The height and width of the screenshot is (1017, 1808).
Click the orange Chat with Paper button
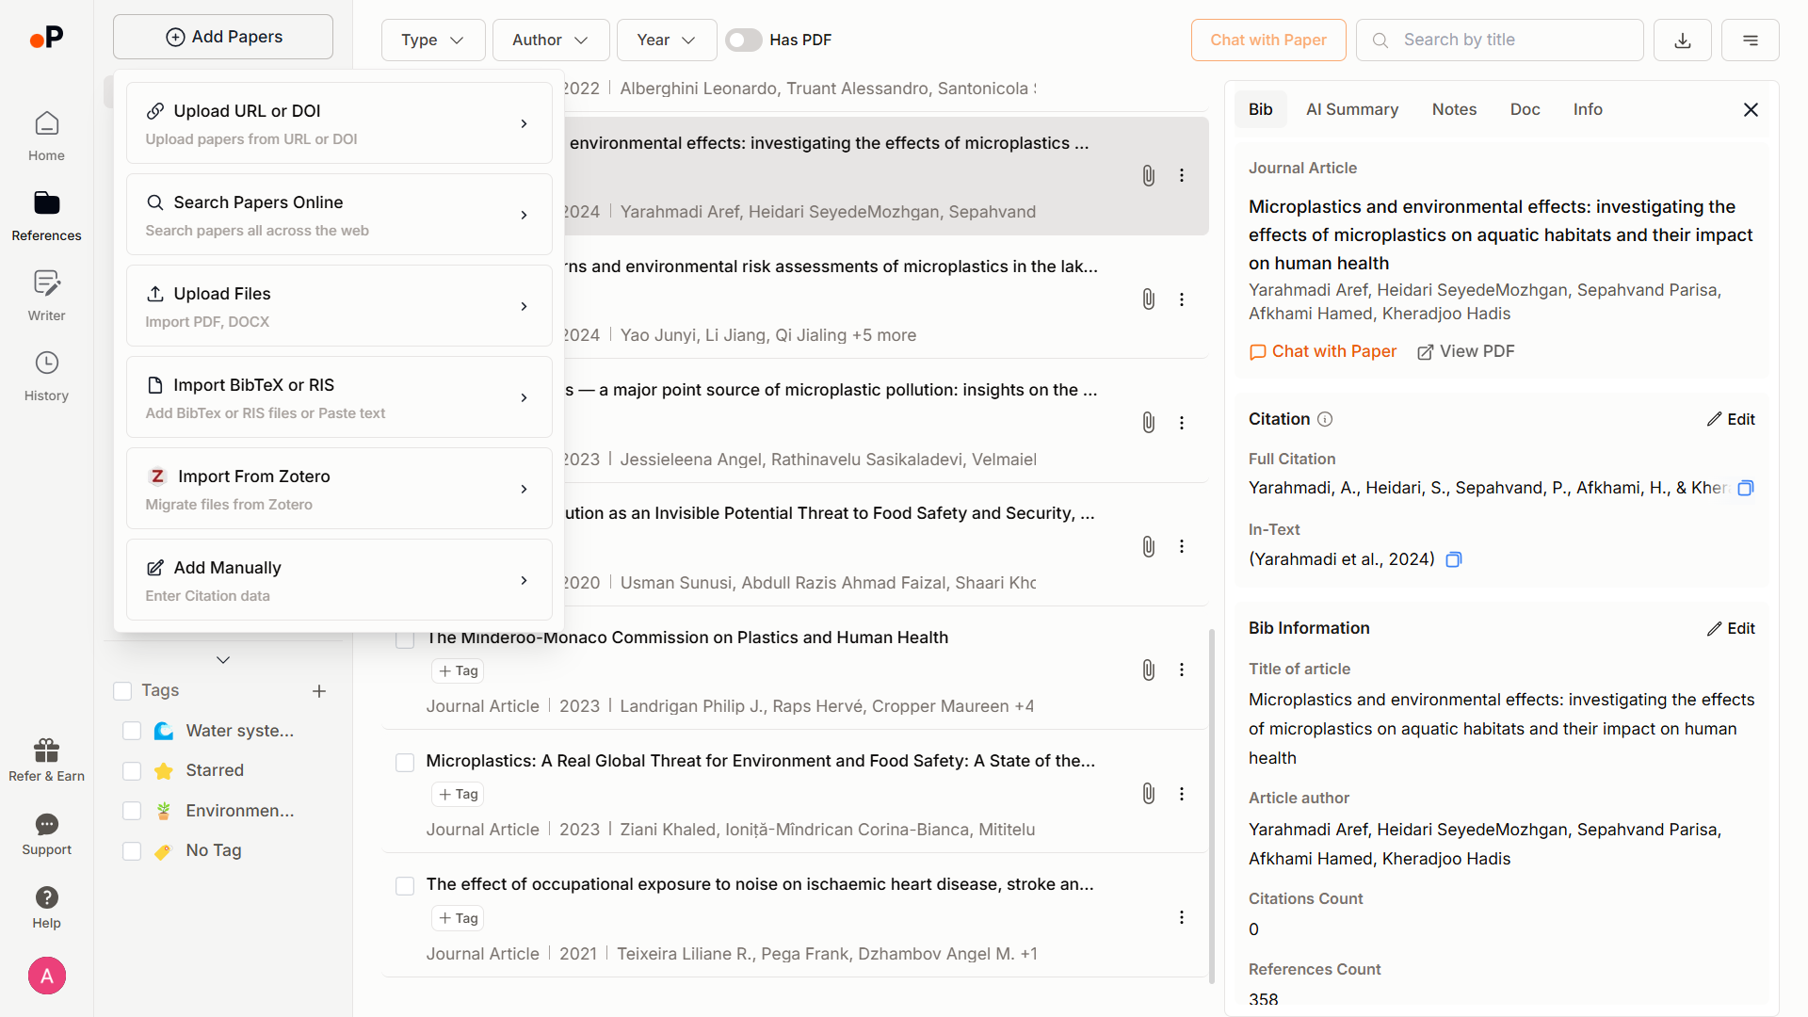[1267, 40]
